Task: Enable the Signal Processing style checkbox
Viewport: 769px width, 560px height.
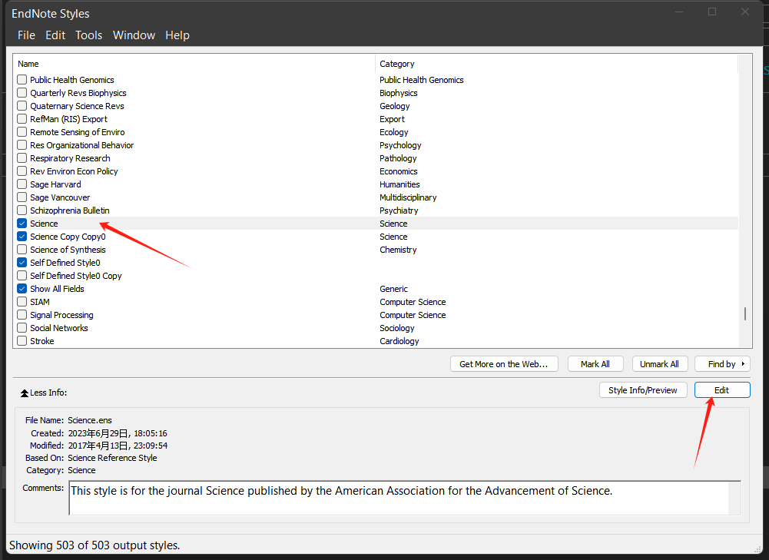Action: (22, 315)
